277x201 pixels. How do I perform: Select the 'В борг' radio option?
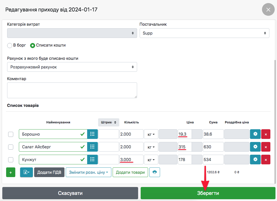point(10,46)
